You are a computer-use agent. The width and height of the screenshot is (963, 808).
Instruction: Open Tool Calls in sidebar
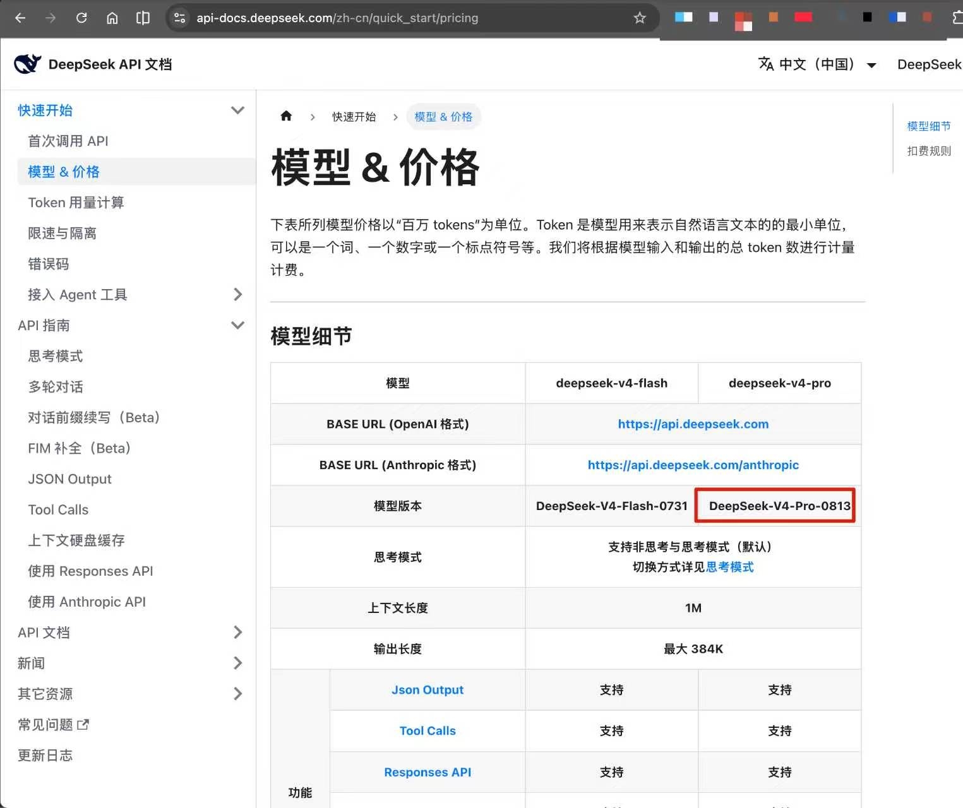tap(58, 509)
